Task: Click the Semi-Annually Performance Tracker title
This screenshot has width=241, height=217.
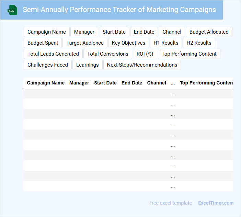Action: [119, 10]
